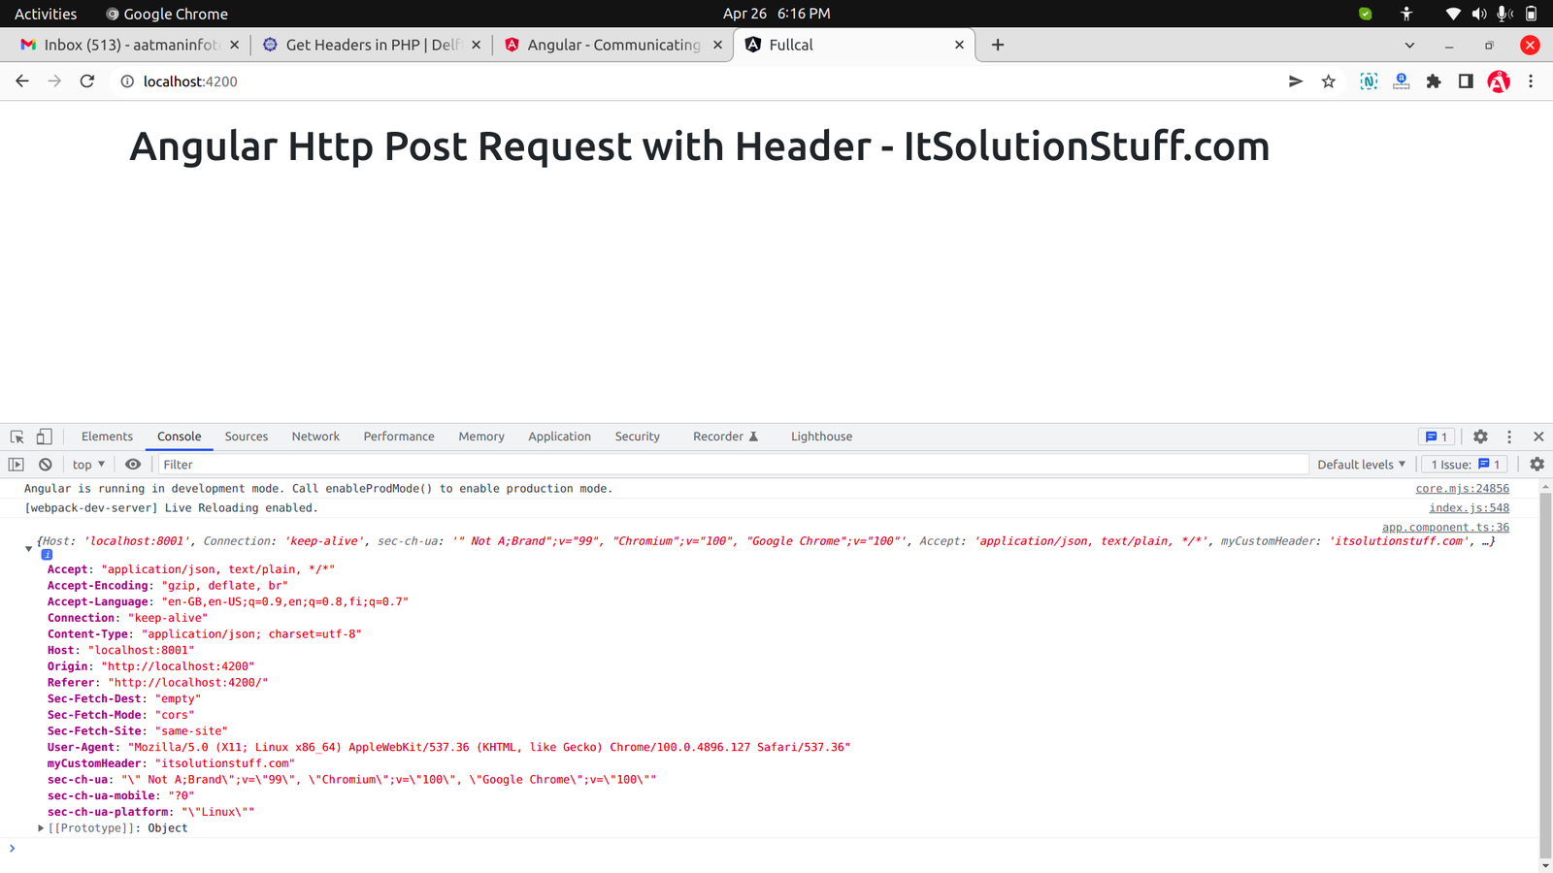Click the inspect element picker icon
This screenshot has height=873, width=1553.
point(17,436)
